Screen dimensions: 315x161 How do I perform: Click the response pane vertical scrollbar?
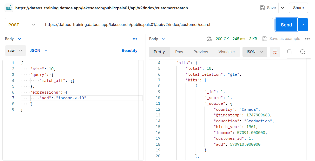[x=309, y=110]
